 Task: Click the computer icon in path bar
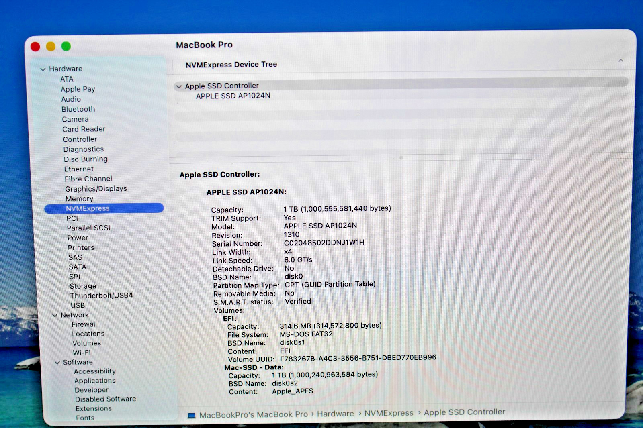click(x=192, y=416)
